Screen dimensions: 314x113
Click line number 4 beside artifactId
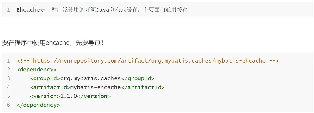(x=8, y=87)
